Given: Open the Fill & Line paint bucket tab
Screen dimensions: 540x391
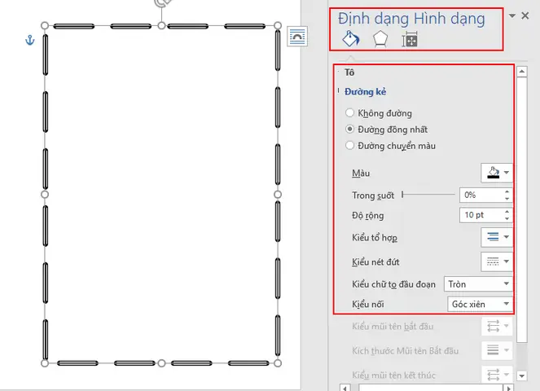Looking at the screenshot, I should 350,39.
